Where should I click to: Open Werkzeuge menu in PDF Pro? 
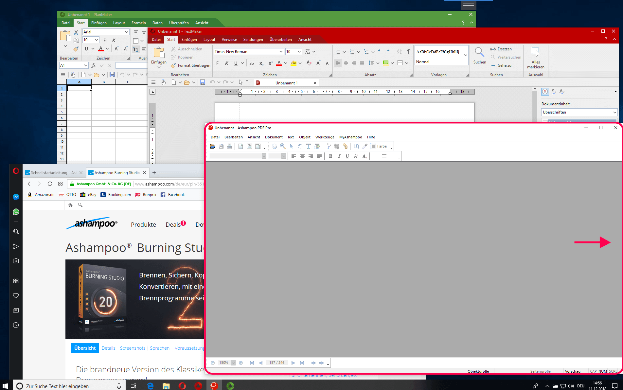point(325,137)
